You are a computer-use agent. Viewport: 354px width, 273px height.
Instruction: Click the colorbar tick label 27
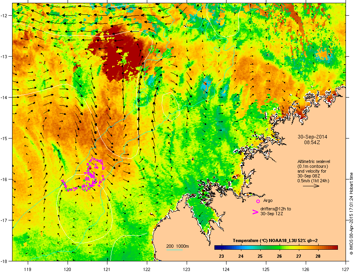pyautogui.click(x=298, y=256)
